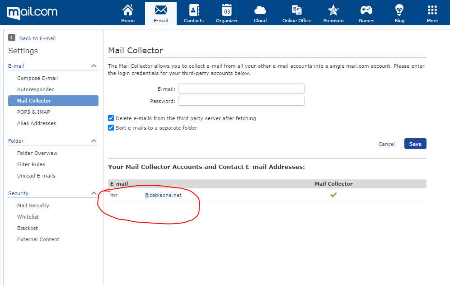Collapse the E-mail settings section chevron
Viewport: 450px width, 285px height.
pyautogui.click(x=94, y=66)
